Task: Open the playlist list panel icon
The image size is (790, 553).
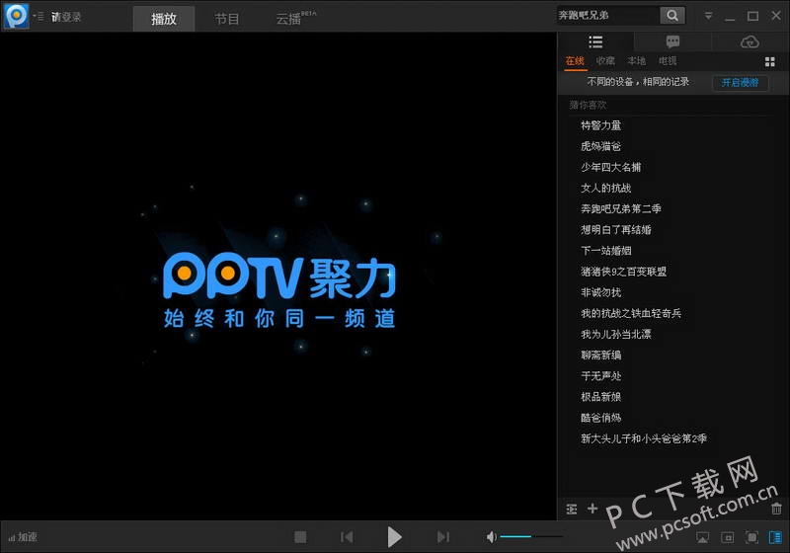Action: pyautogui.click(x=595, y=41)
